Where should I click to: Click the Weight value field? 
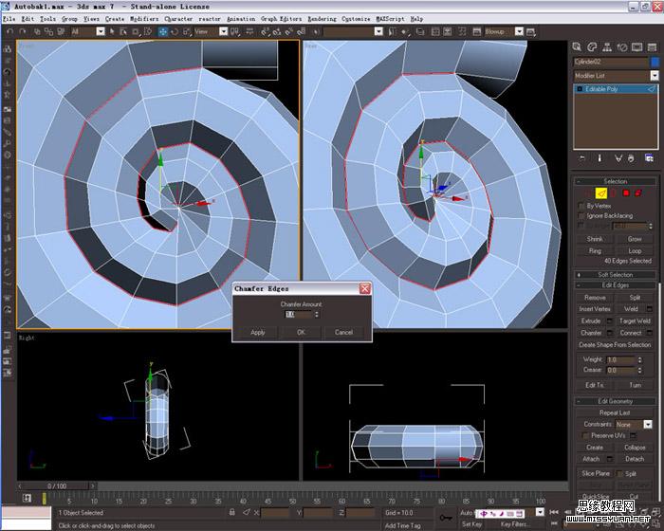(620, 360)
